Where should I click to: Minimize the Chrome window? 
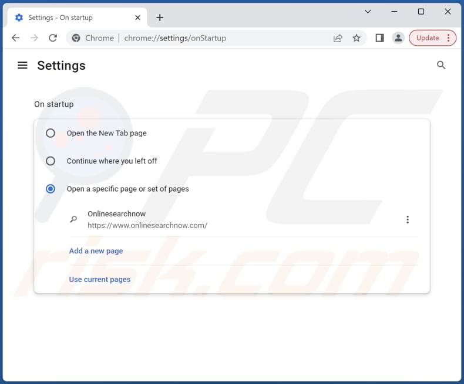coord(395,12)
